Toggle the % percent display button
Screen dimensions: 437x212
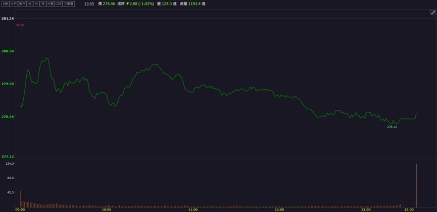click(x=36, y=4)
